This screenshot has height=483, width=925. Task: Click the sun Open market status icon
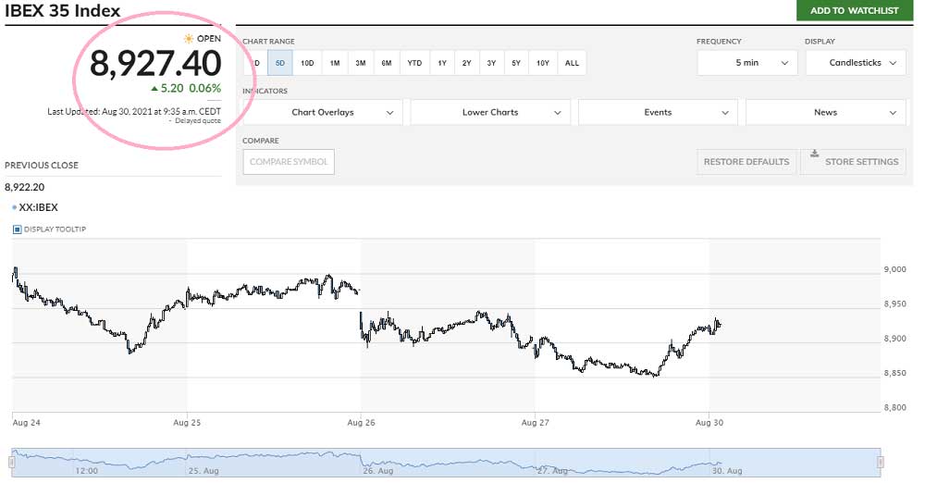point(188,38)
